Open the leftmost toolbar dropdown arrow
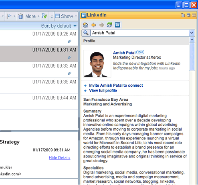 point(3,16)
